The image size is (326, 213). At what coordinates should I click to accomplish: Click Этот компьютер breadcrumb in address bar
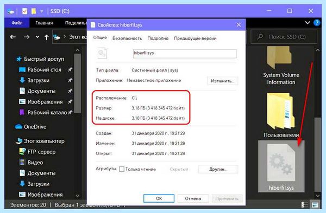pyautogui.click(x=78, y=37)
